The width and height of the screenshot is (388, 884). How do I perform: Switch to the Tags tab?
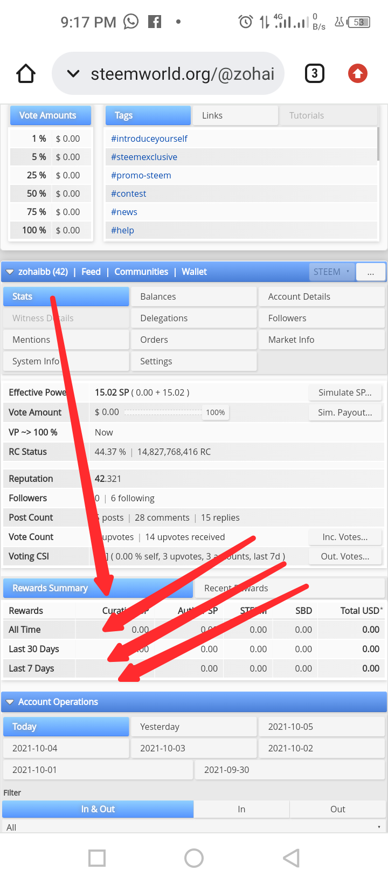point(148,115)
